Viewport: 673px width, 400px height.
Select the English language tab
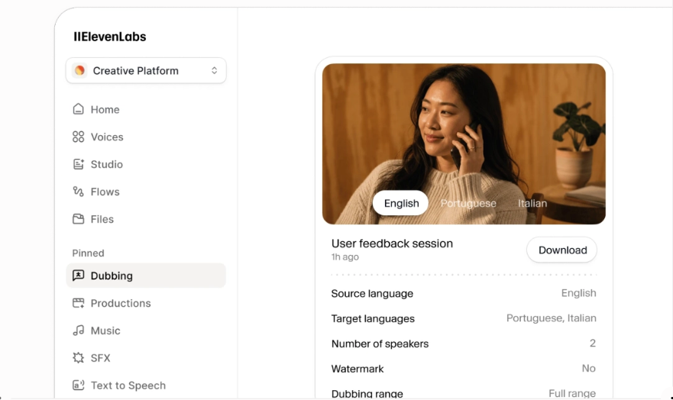coord(401,203)
